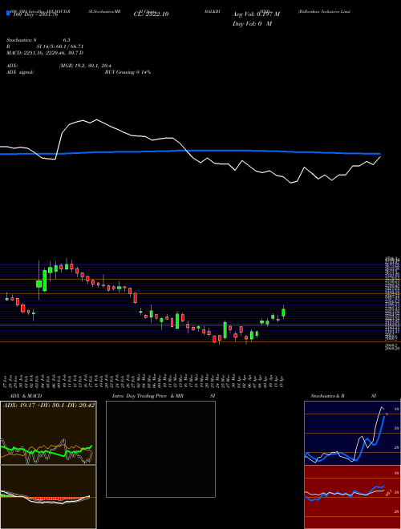Click the red MACD histogram bars
The width and height of the screenshot is (401, 529).
[x=54, y=499]
